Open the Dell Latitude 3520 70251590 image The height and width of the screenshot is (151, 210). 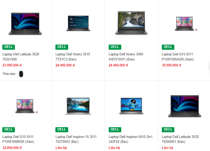[x=25, y=24]
